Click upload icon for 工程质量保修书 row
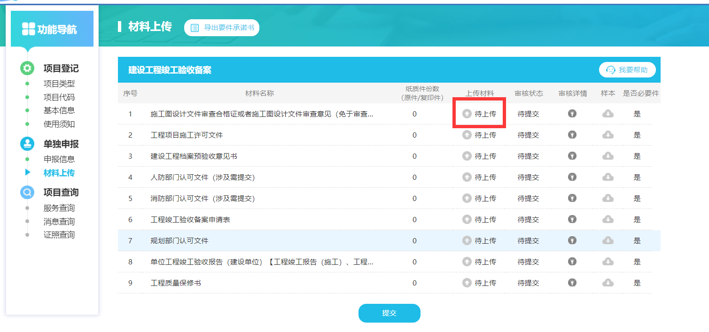Image resolution: width=709 pixels, height=332 pixels. [467, 283]
